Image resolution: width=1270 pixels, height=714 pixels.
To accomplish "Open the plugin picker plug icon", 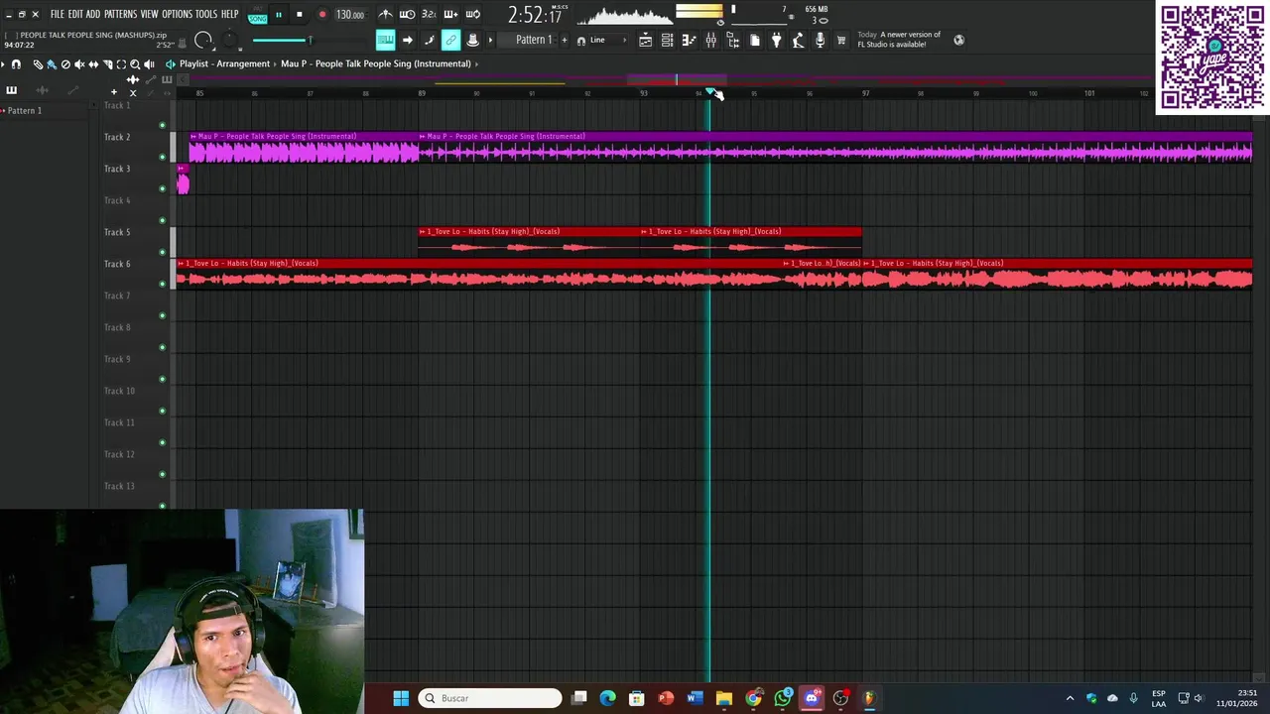I will [x=776, y=40].
